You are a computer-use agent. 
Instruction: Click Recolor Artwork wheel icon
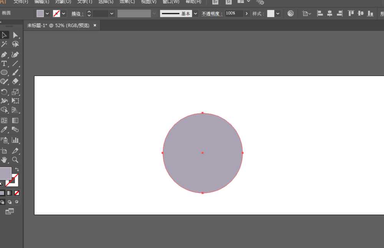click(x=290, y=13)
